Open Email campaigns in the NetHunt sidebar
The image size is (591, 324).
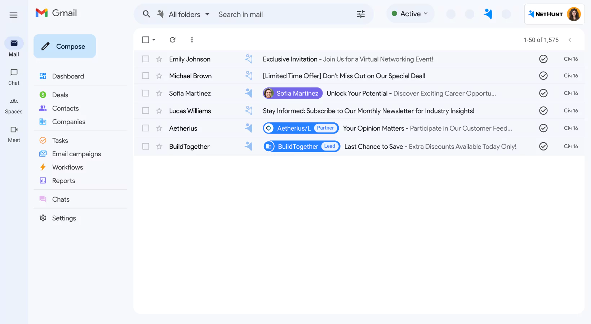click(x=76, y=154)
